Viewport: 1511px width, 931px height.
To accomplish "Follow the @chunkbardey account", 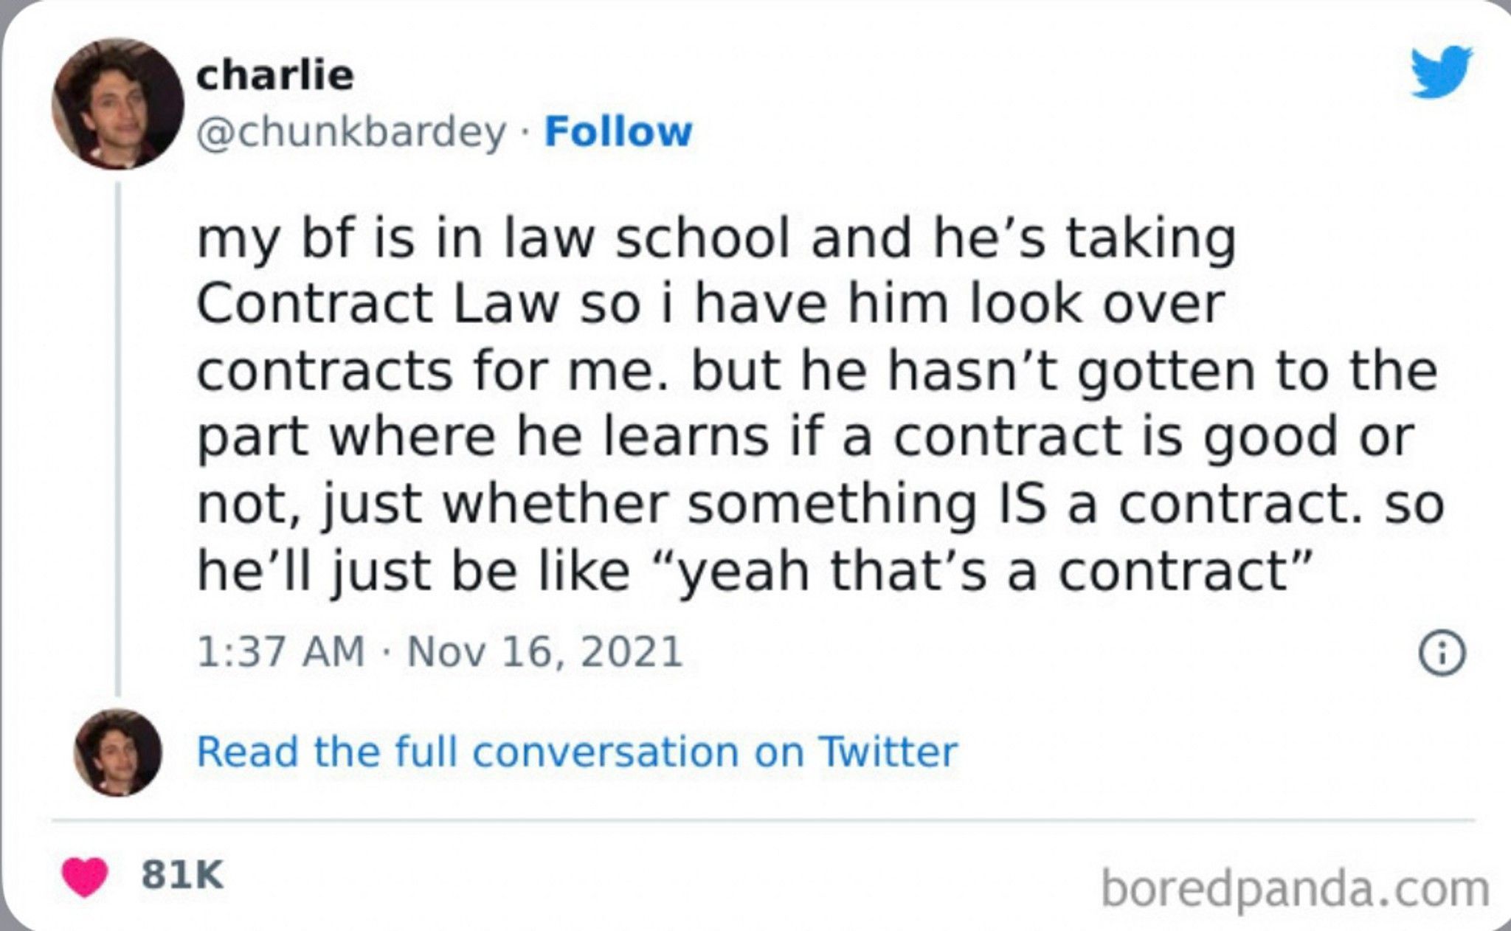I will (x=618, y=132).
